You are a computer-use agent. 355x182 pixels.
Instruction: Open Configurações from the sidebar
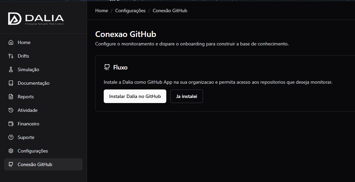click(43, 151)
